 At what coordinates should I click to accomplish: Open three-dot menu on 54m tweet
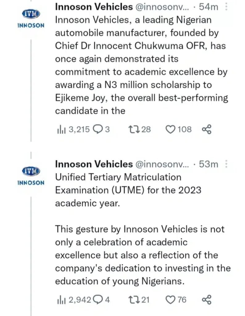click(x=227, y=6)
